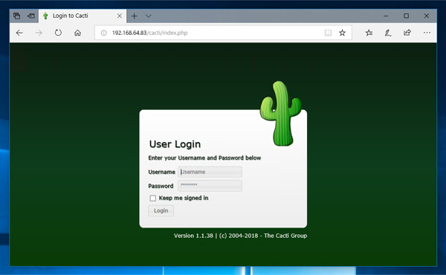This screenshot has height=275, width=446.
Task: Go to the browser home page
Action: tap(77, 33)
